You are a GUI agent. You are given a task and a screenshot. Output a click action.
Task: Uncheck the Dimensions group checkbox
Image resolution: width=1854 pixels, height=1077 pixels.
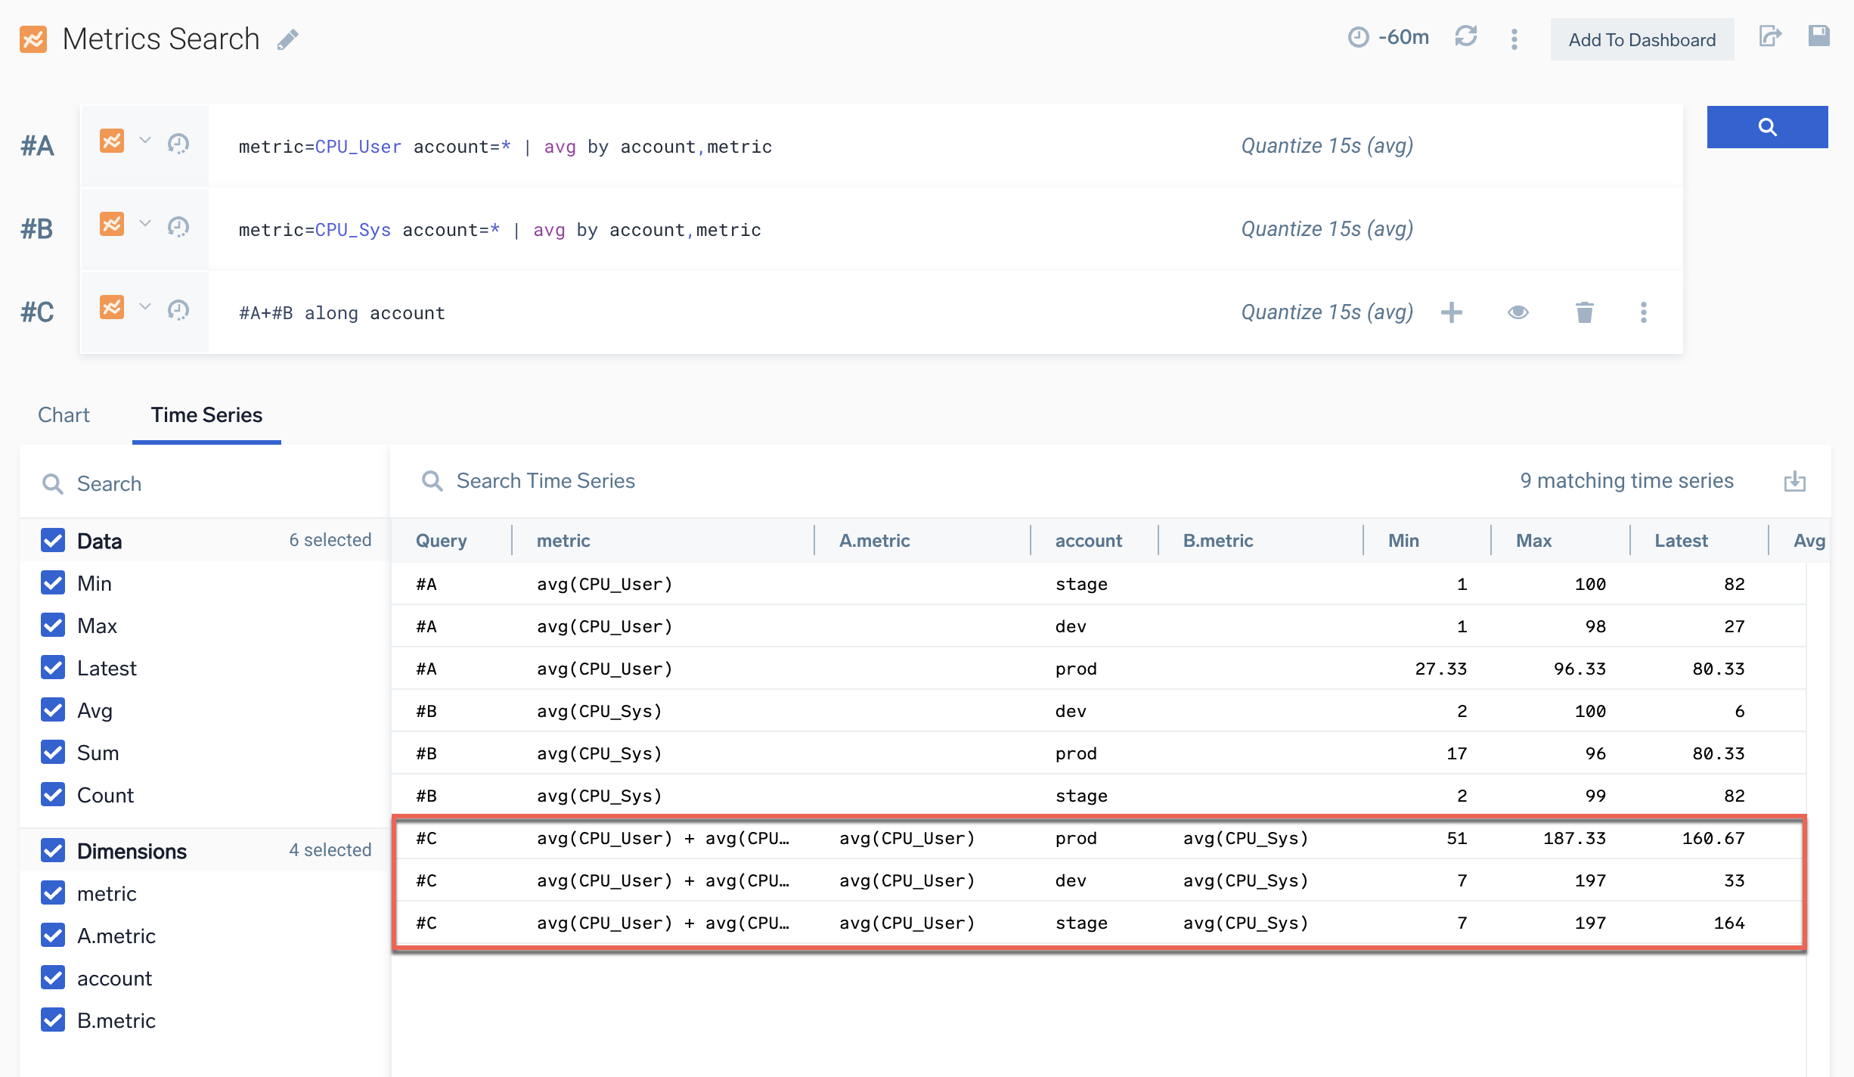click(x=53, y=851)
